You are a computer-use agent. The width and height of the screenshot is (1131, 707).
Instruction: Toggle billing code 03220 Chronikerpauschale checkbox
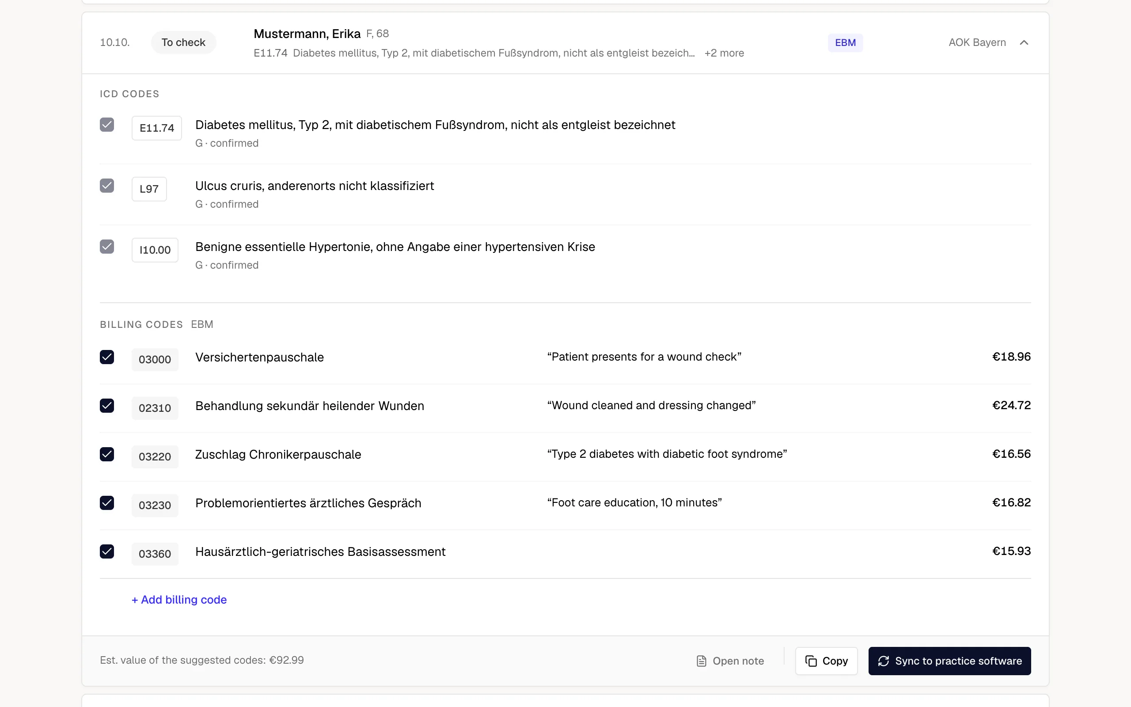point(107,455)
